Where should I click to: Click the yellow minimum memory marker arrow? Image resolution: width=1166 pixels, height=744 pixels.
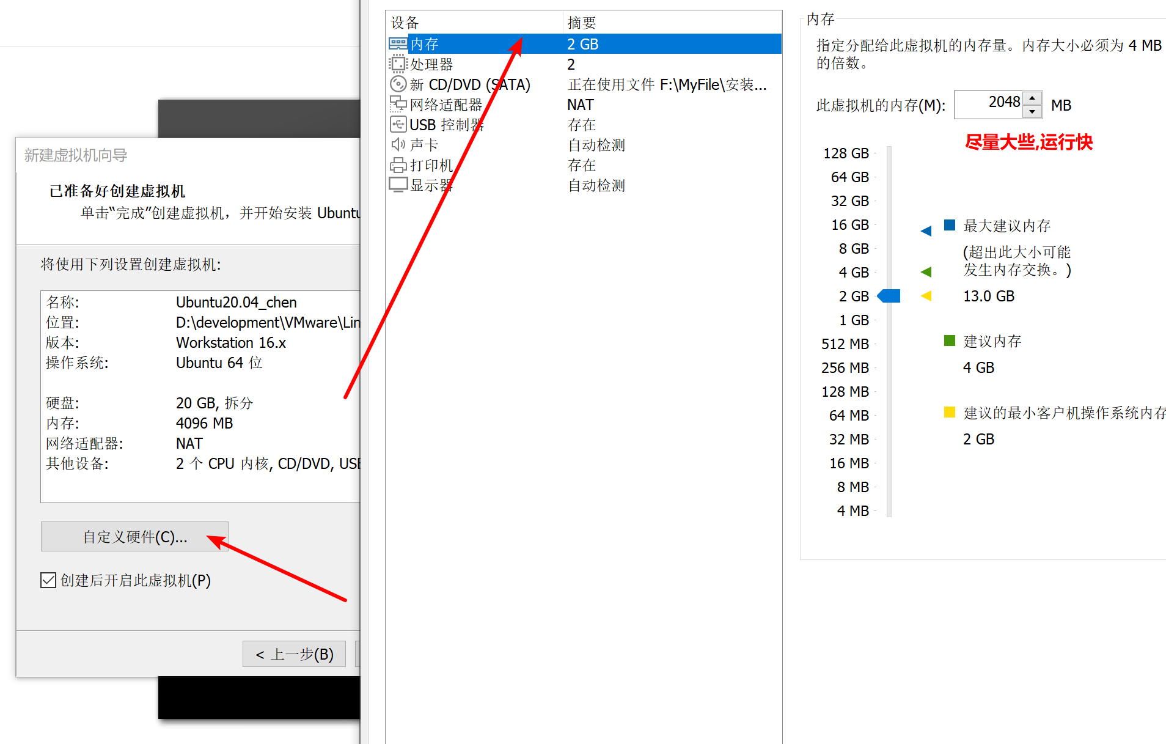tap(926, 296)
